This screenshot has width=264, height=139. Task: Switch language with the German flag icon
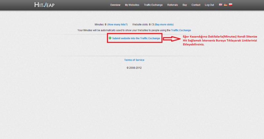(x=225, y=5)
